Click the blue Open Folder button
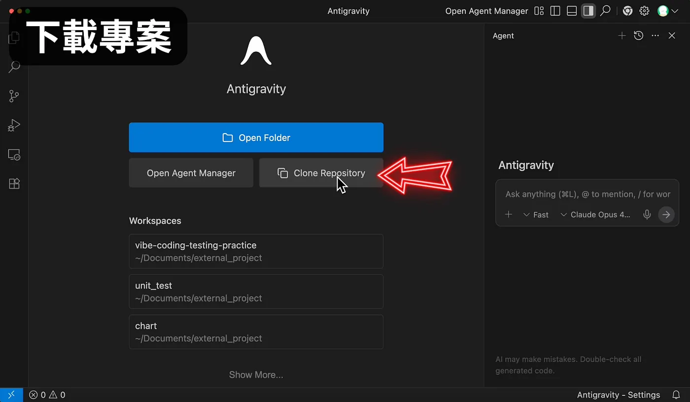The width and height of the screenshot is (690, 402). pyautogui.click(x=256, y=138)
